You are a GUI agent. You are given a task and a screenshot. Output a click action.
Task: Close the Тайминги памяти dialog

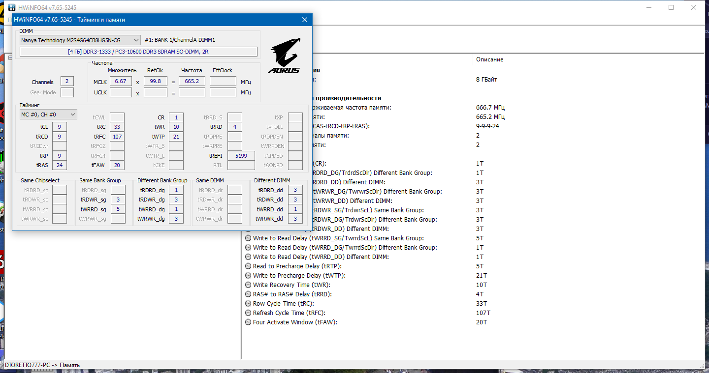tap(305, 20)
